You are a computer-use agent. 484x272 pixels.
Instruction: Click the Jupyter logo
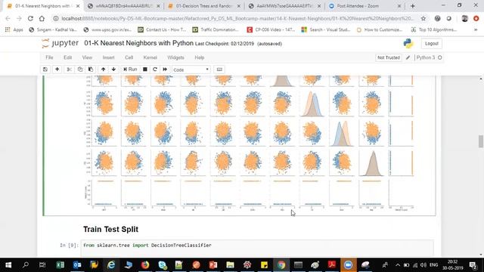pyautogui.click(x=60, y=43)
